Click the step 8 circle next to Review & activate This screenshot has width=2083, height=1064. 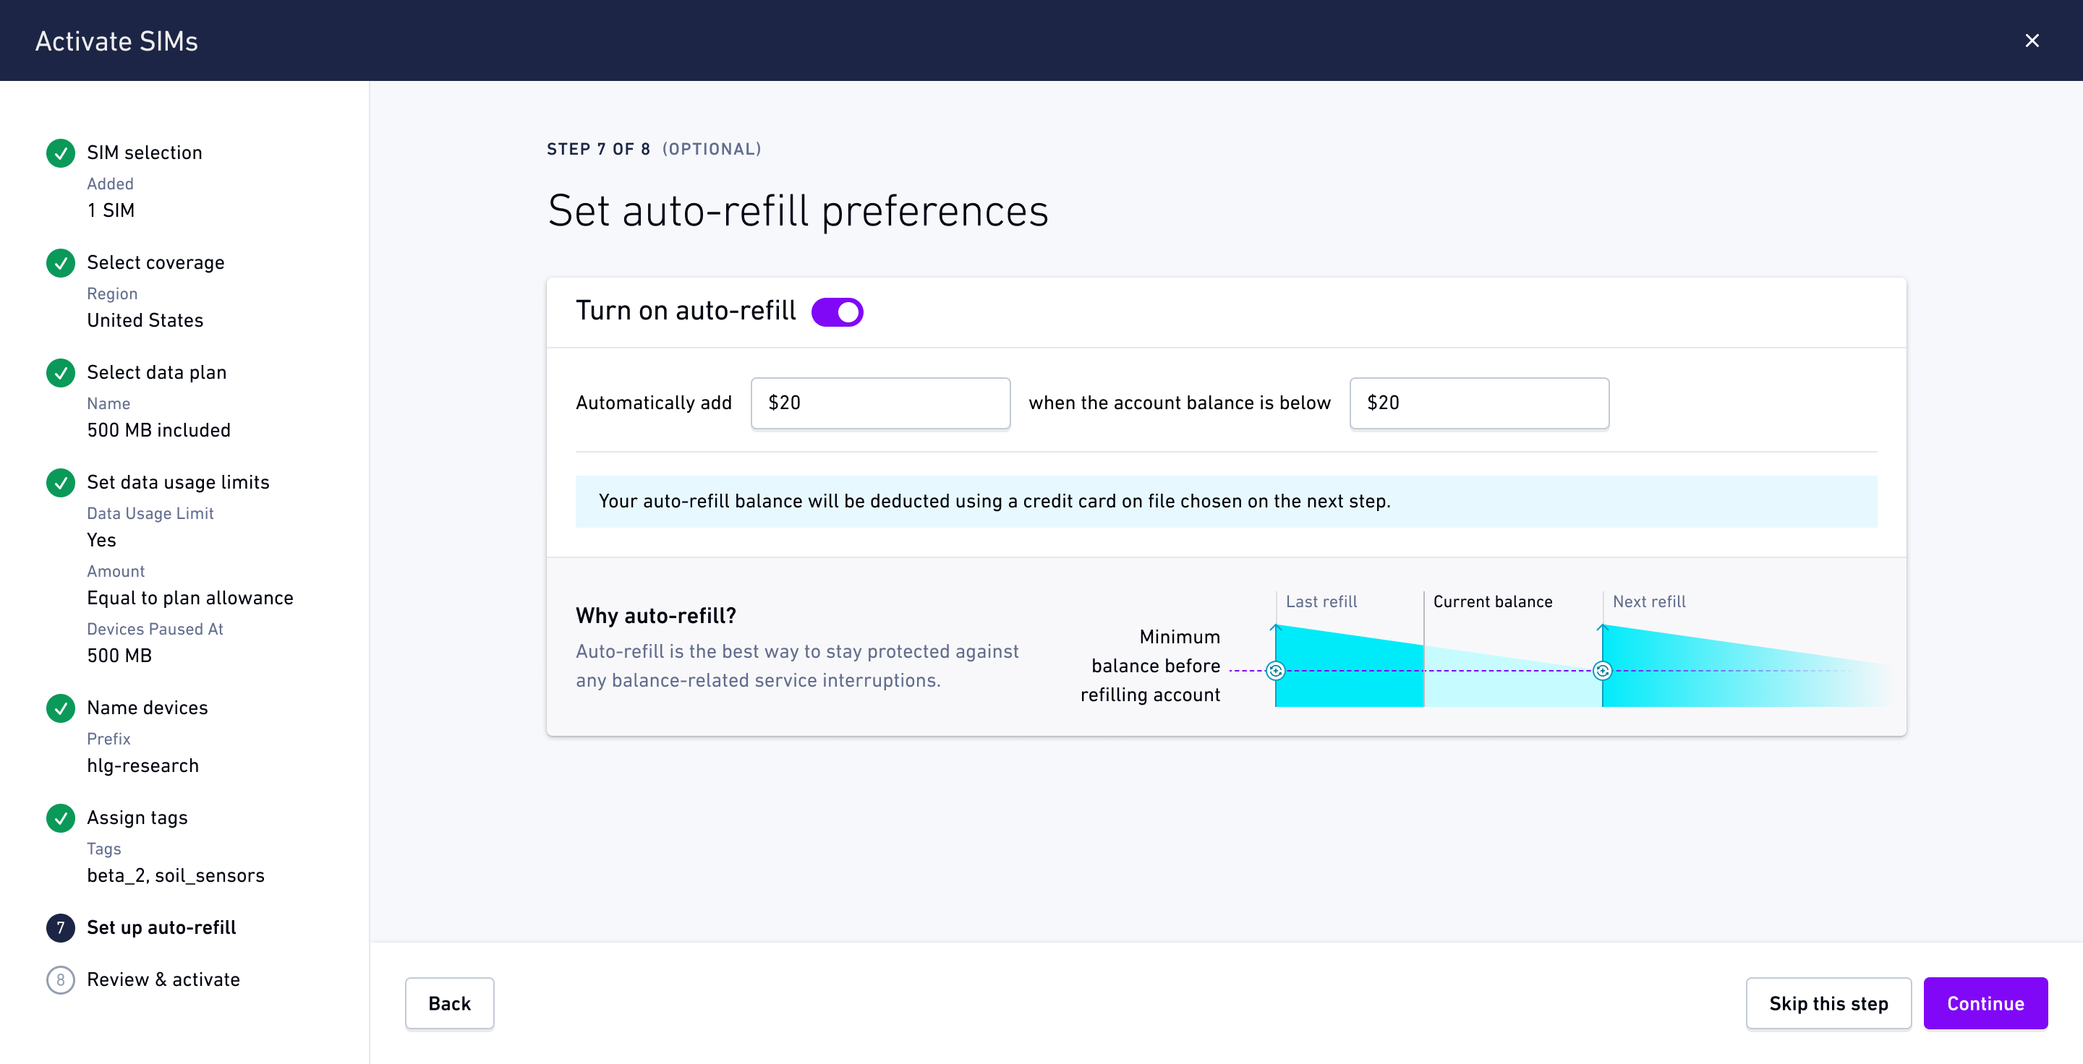pos(61,980)
